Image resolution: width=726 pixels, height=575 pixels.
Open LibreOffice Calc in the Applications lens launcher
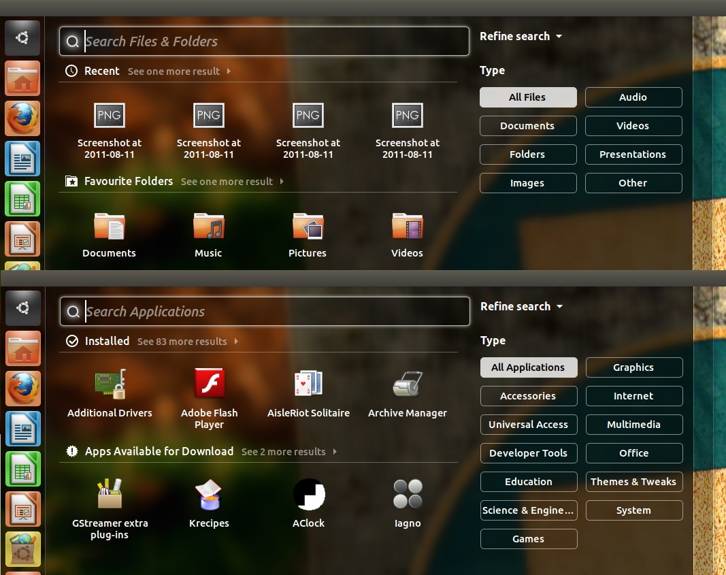click(x=22, y=470)
